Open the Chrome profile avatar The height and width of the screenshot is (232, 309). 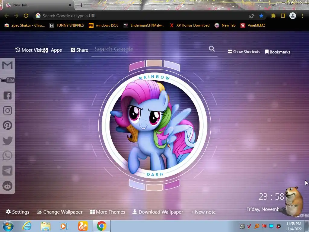(x=293, y=16)
